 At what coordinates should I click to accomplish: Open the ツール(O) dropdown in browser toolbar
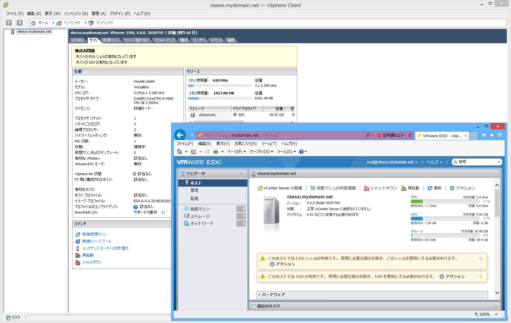(286, 152)
